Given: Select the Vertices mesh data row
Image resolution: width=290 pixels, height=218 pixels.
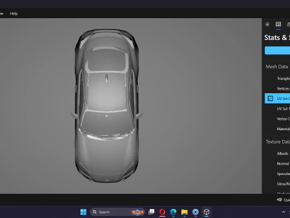Looking at the screenshot, I should [x=277, y=88].
